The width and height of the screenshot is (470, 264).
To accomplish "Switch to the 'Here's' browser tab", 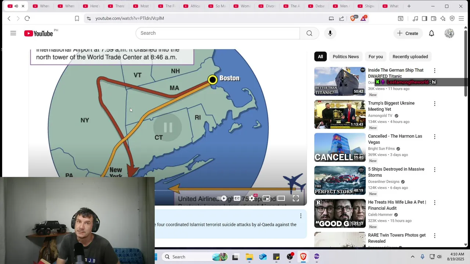I will pos(91,6).
